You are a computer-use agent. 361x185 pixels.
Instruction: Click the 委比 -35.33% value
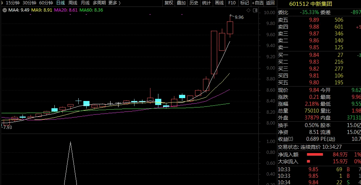309,12
